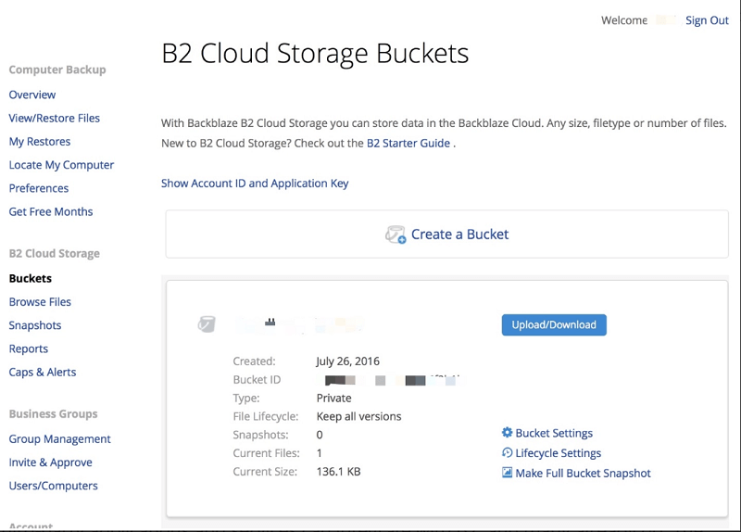Click the bucket icon beside Create a Bucket
This screenshot has width=741, height=532.
tap(396, 234)
